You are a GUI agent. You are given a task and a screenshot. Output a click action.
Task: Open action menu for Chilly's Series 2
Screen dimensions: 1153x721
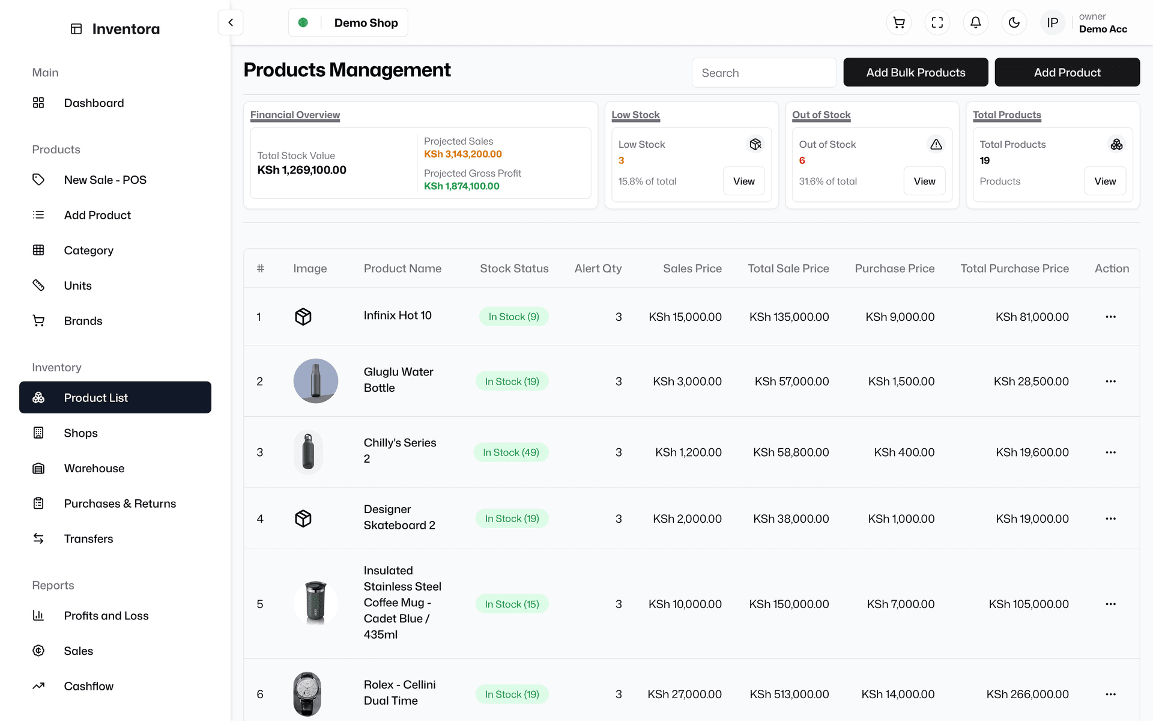(x=1111, y=452)
